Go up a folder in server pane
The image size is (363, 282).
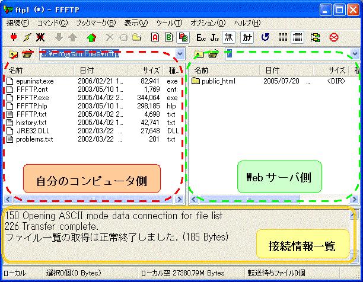[x=199, y=54]
